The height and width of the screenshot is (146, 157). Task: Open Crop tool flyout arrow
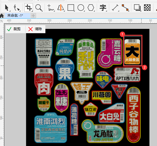[32, 11]
